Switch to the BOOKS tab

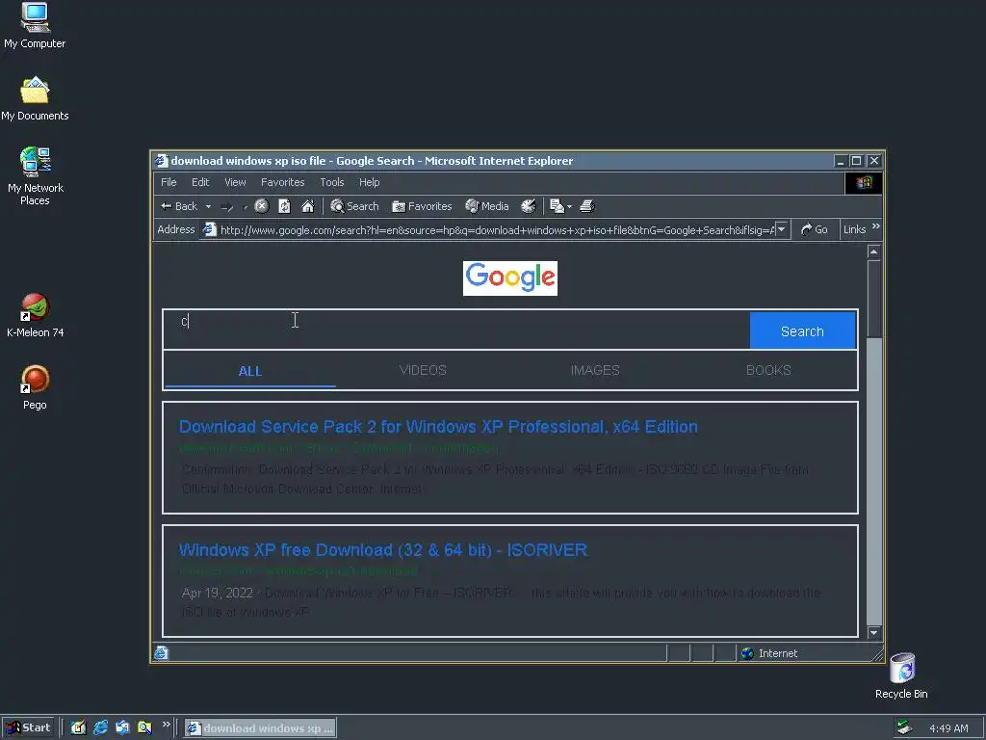tap(768, 370)
